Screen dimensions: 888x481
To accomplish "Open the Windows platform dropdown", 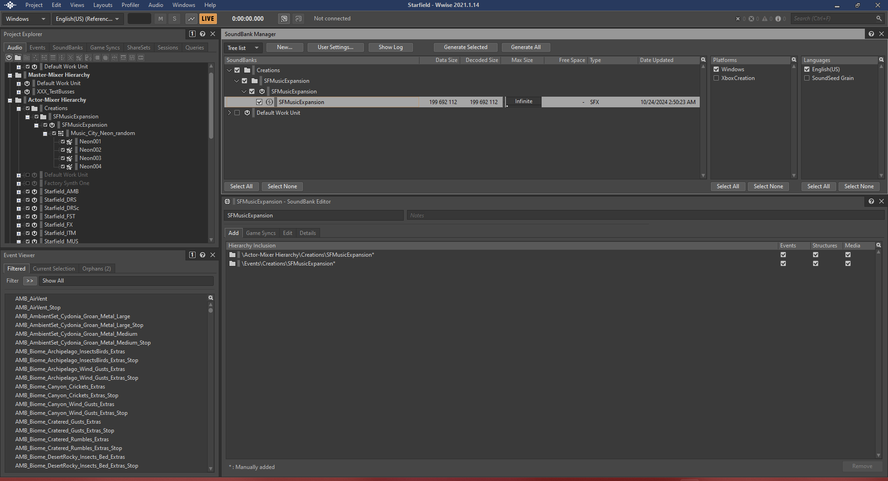I will coord(25,19).
